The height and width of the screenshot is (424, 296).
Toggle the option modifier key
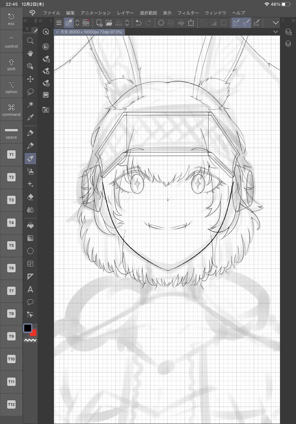11,87
